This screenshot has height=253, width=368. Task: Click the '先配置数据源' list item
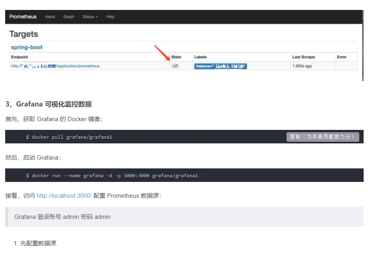pyautogui.click(x=39, y=243)
